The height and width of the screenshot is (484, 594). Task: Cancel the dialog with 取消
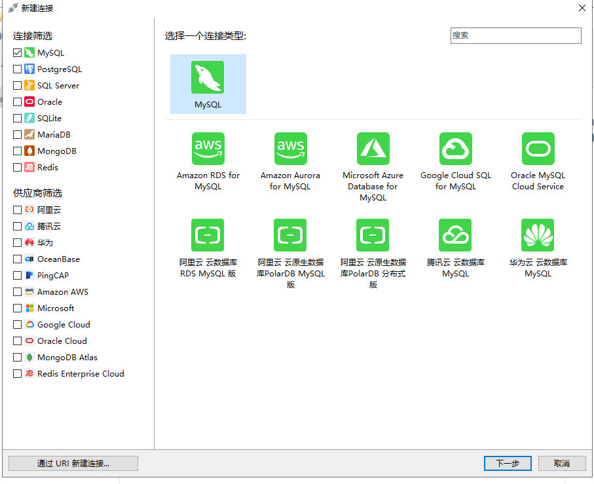tap(562, 463)
